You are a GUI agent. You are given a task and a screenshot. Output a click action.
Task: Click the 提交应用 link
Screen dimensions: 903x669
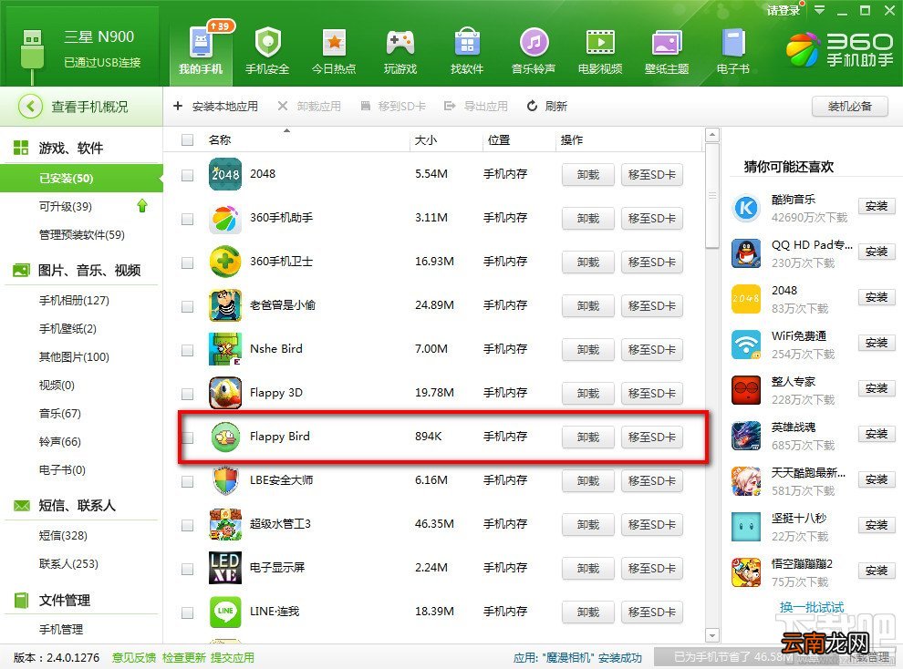tap(232, 657)
